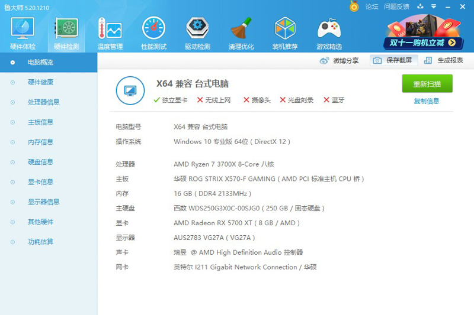Click the 复制信息 copy info link
Viewport: 474px width, 315px height.
[x=427, y=101]
